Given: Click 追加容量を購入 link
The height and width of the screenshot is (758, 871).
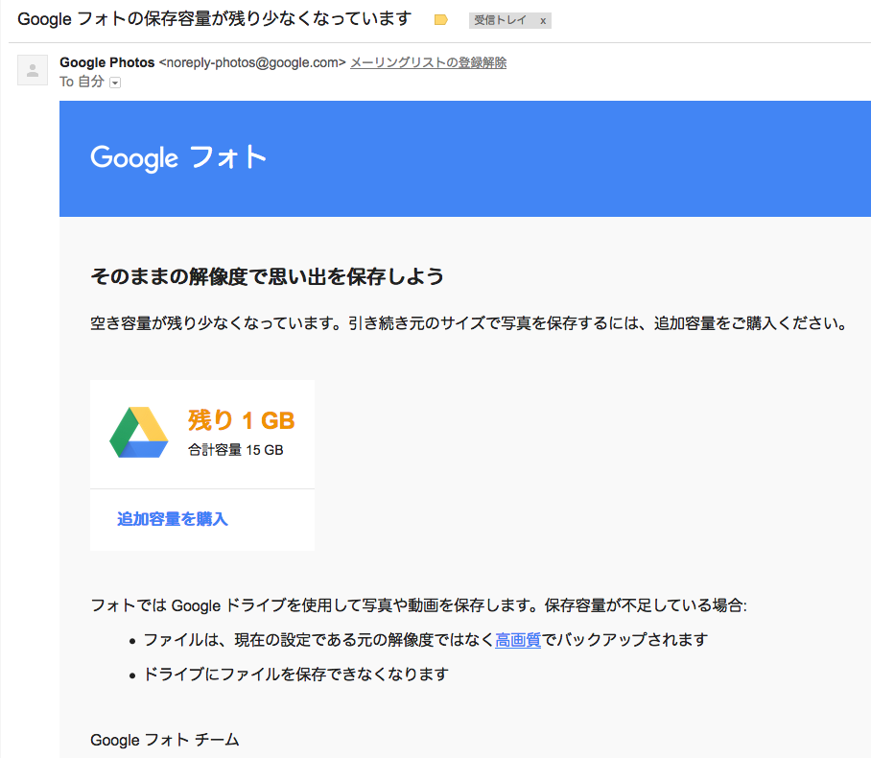Looking at the screenshot, I should (173, 519).
